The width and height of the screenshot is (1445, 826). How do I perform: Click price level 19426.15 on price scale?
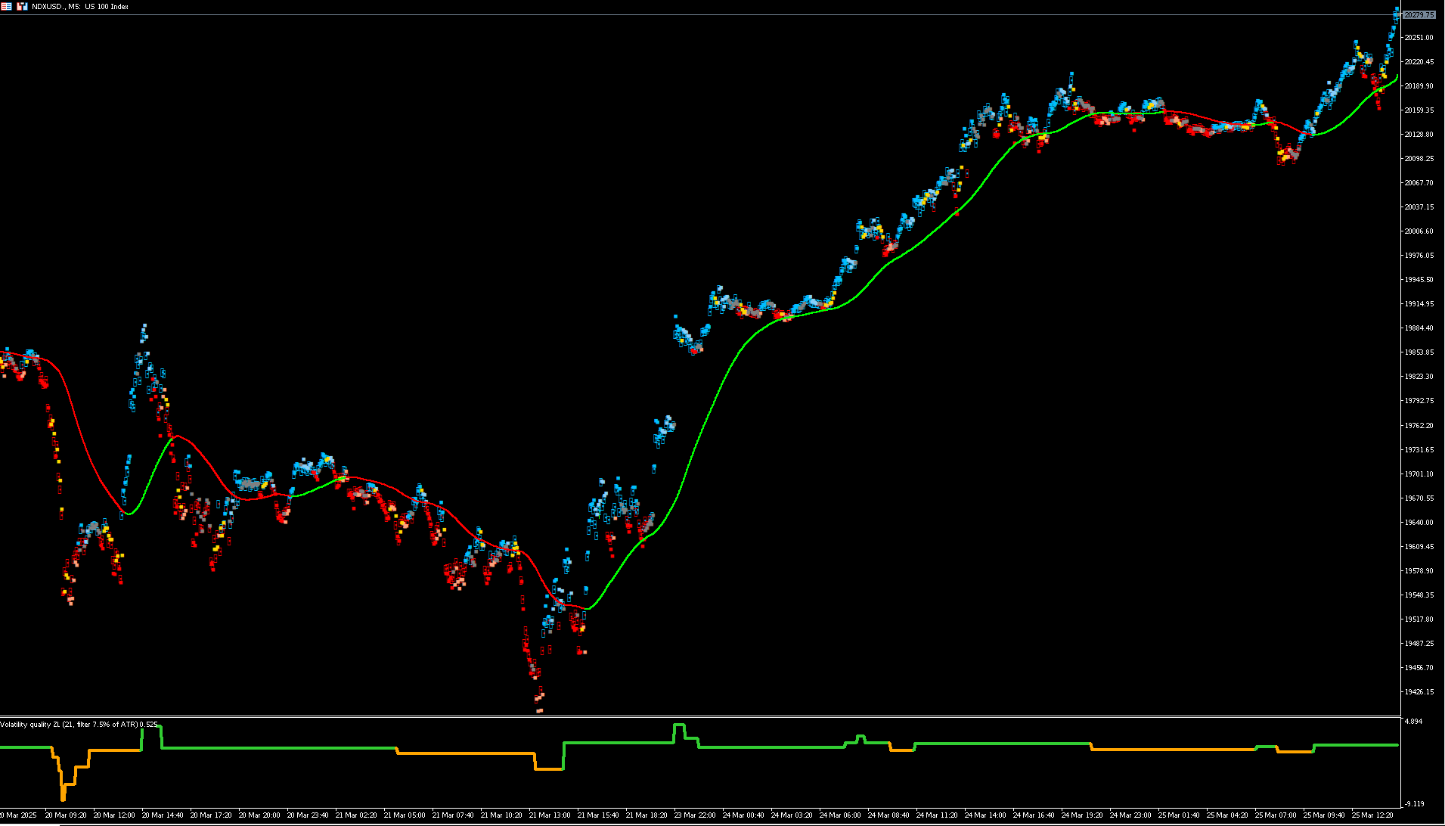tap(1419, 692)
